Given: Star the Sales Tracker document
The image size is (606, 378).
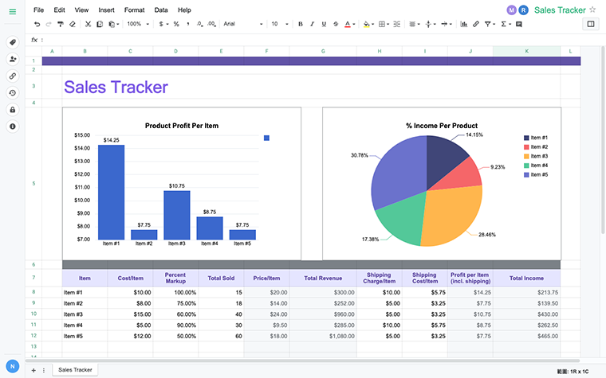Looking at the screenshot, I should pos(592,10).
